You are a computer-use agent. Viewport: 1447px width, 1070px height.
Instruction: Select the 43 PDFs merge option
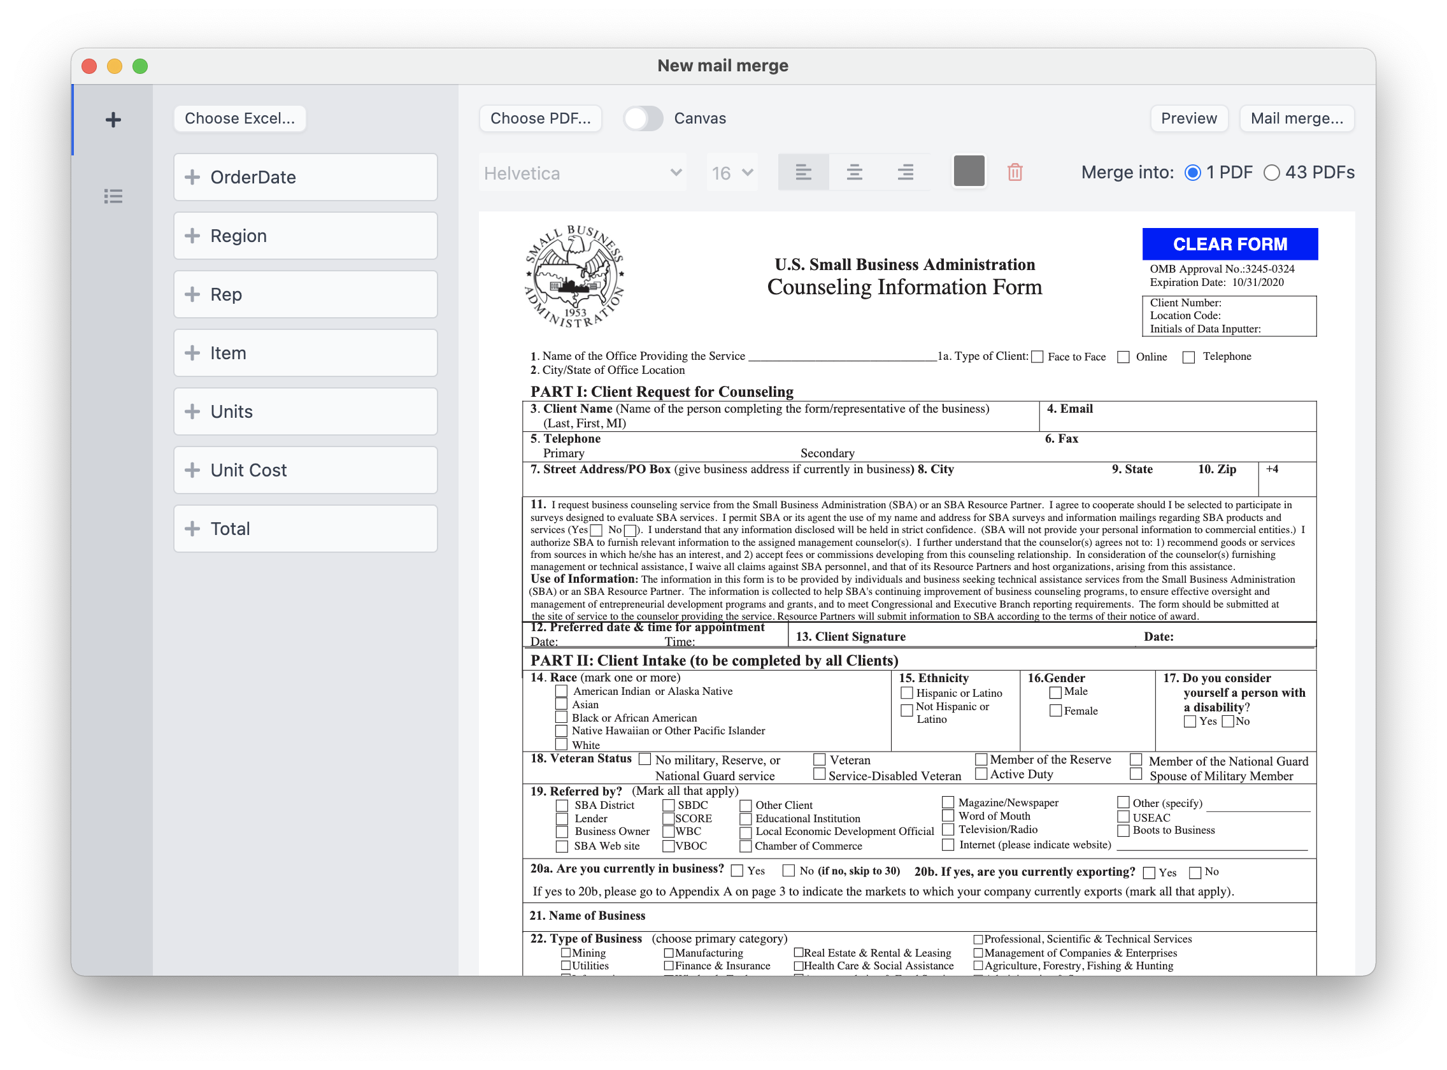[1271, 173]
